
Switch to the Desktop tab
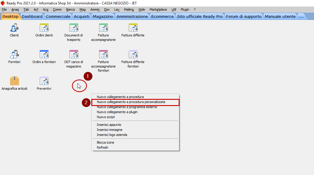pyautogui.click(x=10, y=16)
